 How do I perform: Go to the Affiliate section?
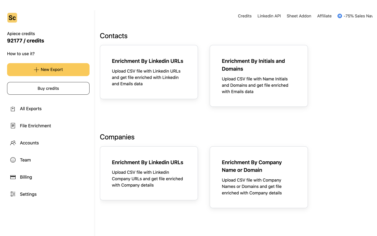324,16
